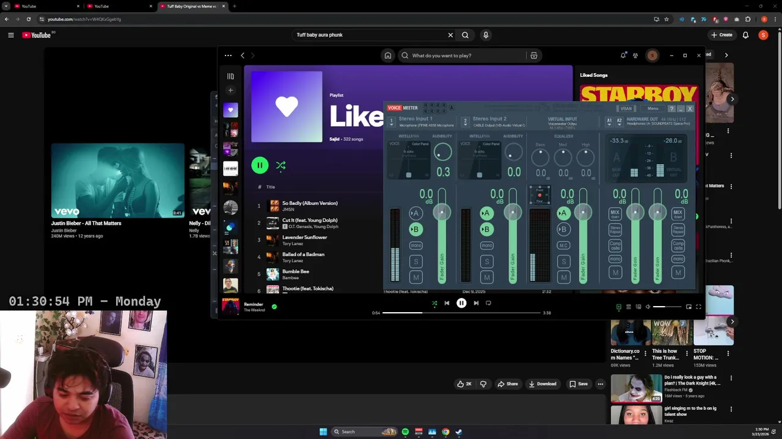The image size is (782, 439).
Task: Open Spotify Friend Activity icon
Action: [x=635, y=55]
